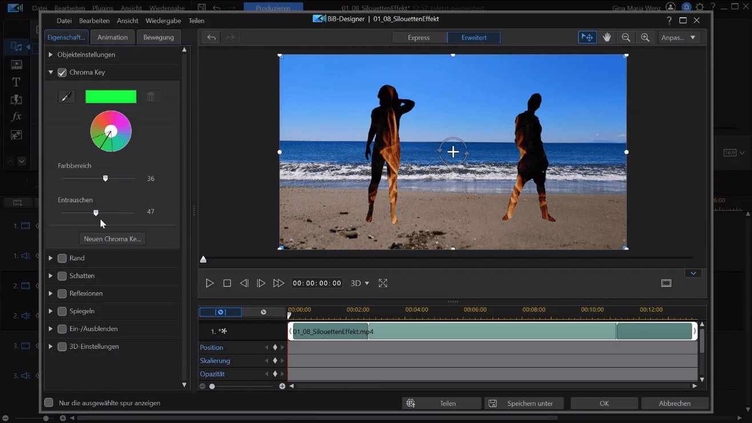Zoom in the preview with magnifier plus
This screenshot has height=423, width=752.
(645, 37)
